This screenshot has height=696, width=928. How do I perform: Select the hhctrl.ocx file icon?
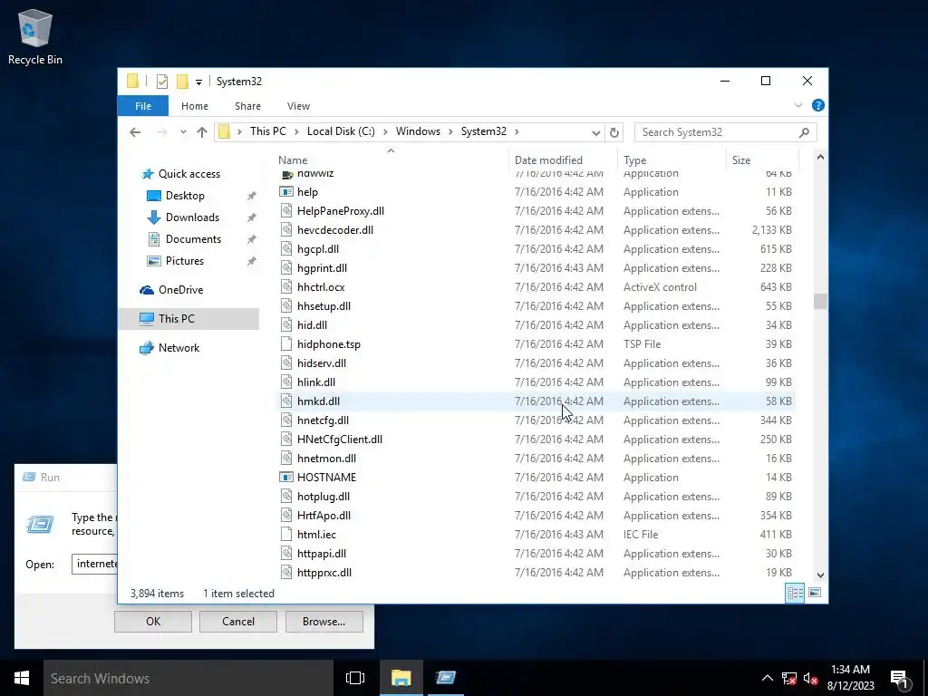click(x=286, y=287)
